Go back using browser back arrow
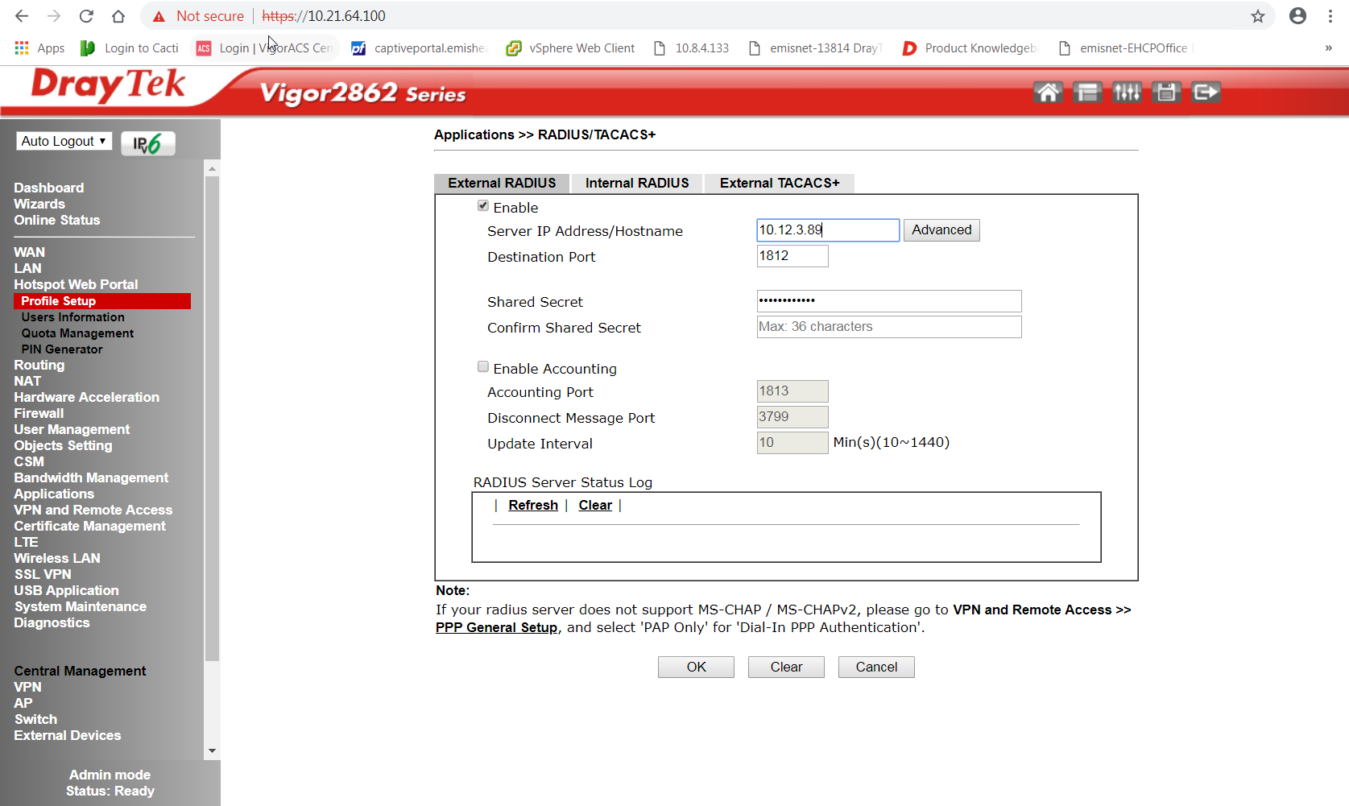The image size is (1349, 806). [22, 16]
